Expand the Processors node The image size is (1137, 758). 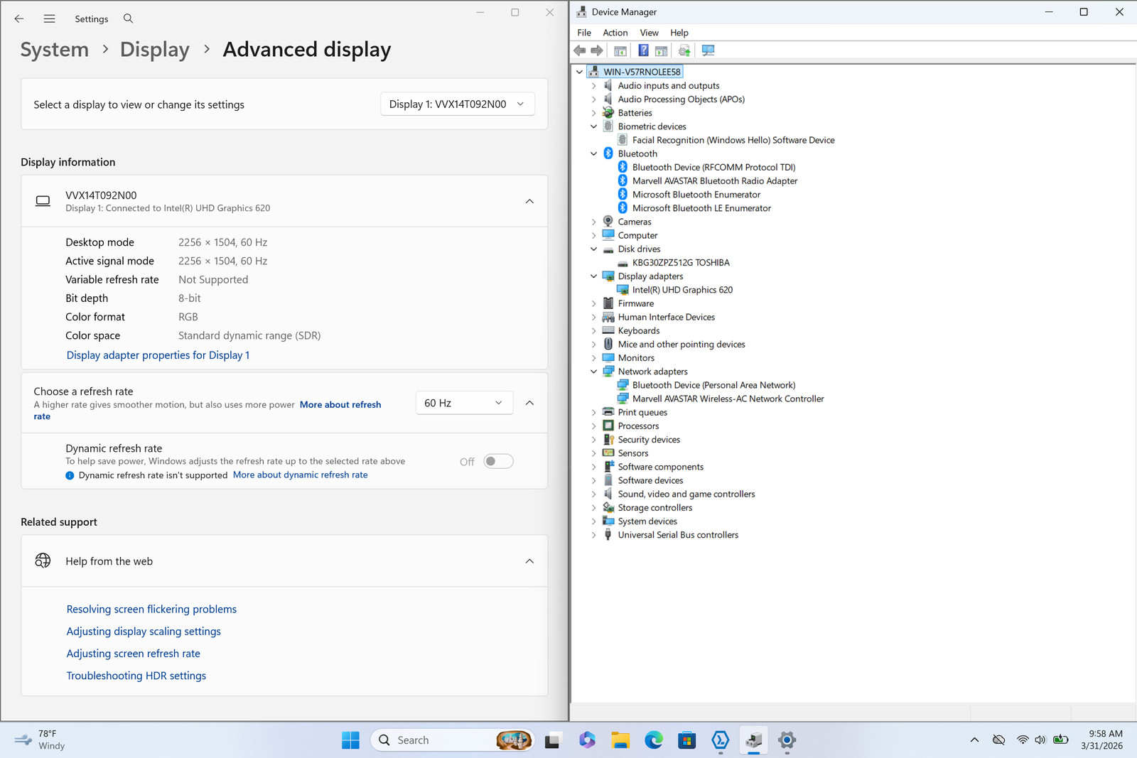coord(594,426)
